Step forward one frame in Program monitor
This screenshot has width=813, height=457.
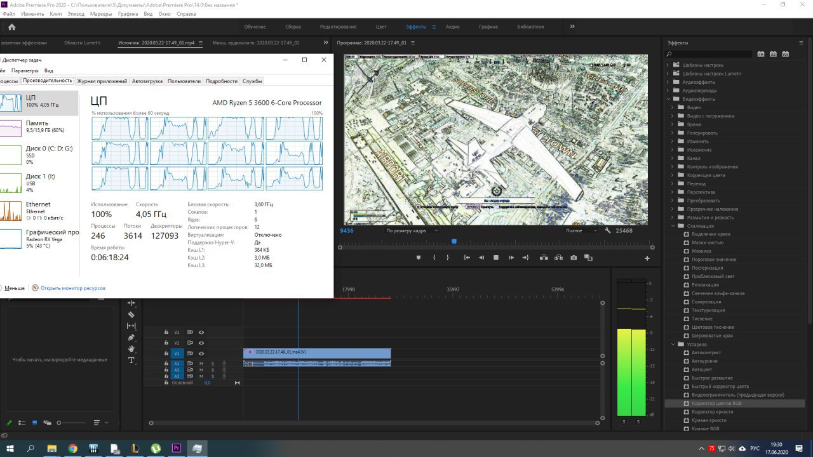tap(511, 258)
